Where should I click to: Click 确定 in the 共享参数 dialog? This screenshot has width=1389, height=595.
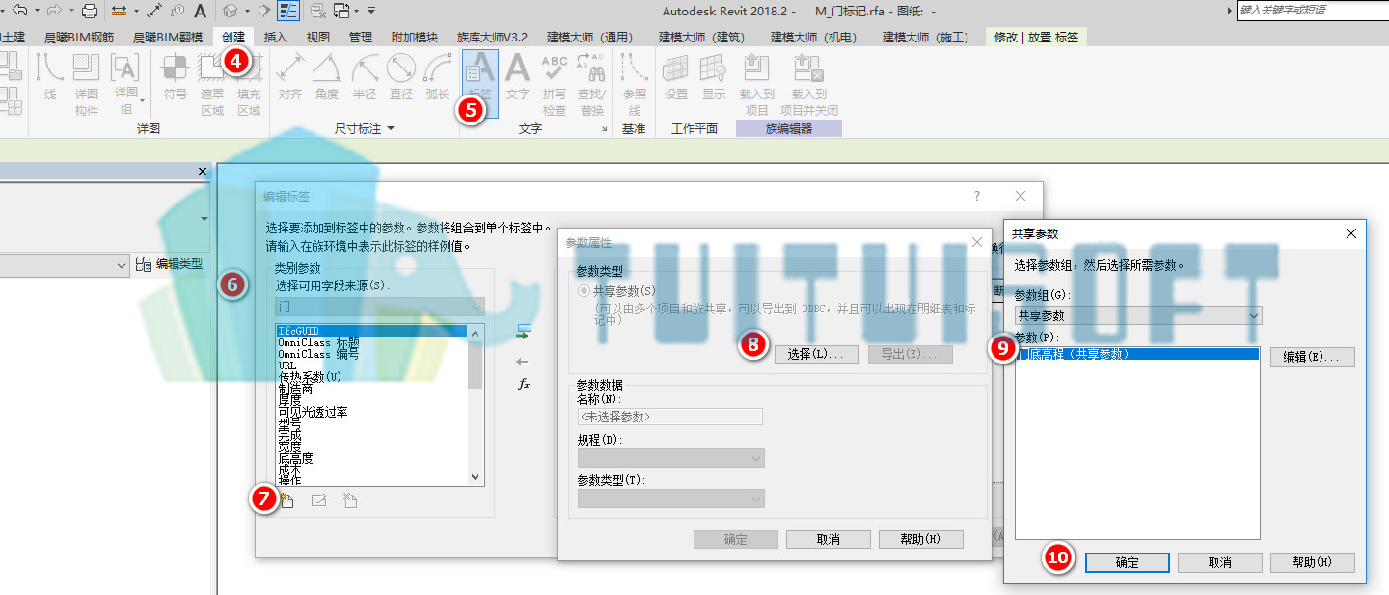[x=1128, y=562]
